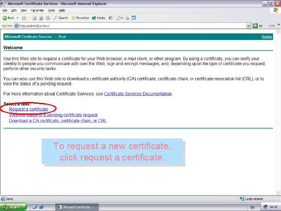The width and height of the screenshot is (281, 211).
Task: Open the Tools menu
Action: (51, 11)
